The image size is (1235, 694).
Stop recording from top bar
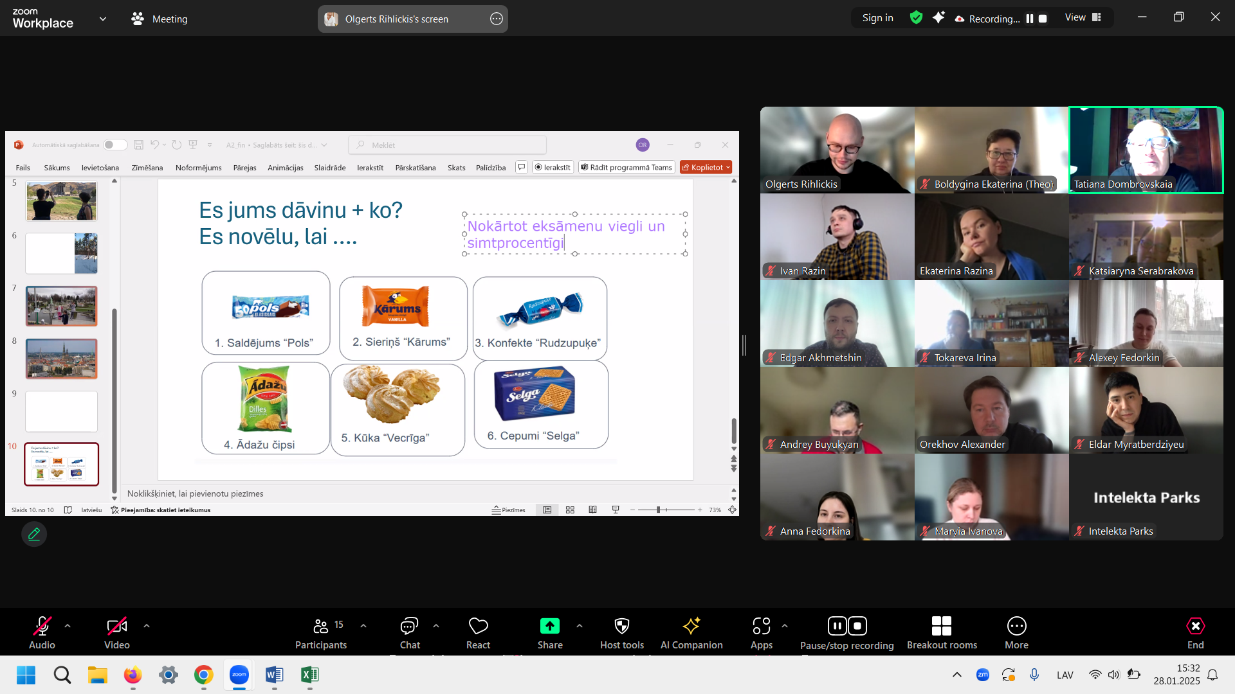coord(1043,19)
